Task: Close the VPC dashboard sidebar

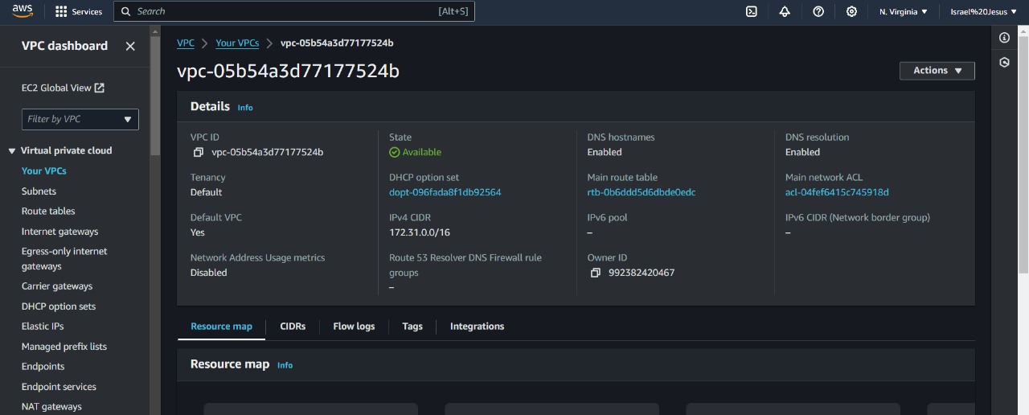Action: pos(130,47)
